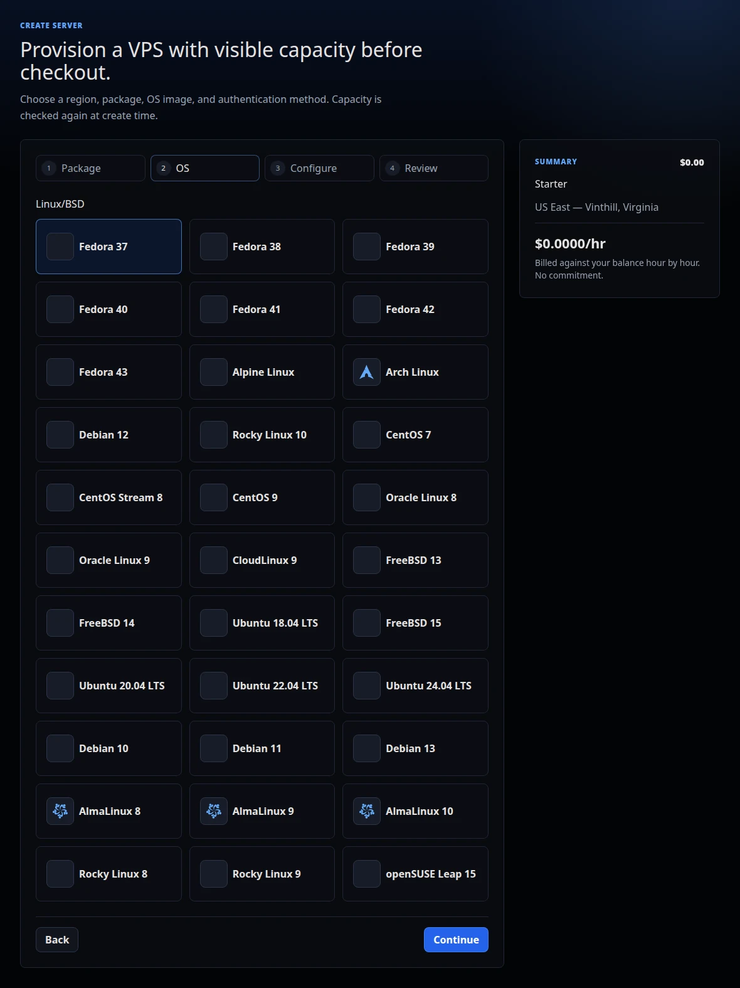This screenshot has height=988, width=740.
Task: Click the AlmaLinux 10 logo icon
Action: tap(367, 811)
